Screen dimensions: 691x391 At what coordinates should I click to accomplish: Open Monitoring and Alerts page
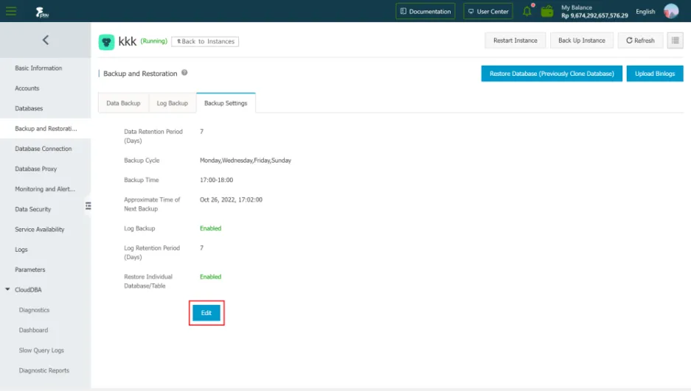pos(45,189)
